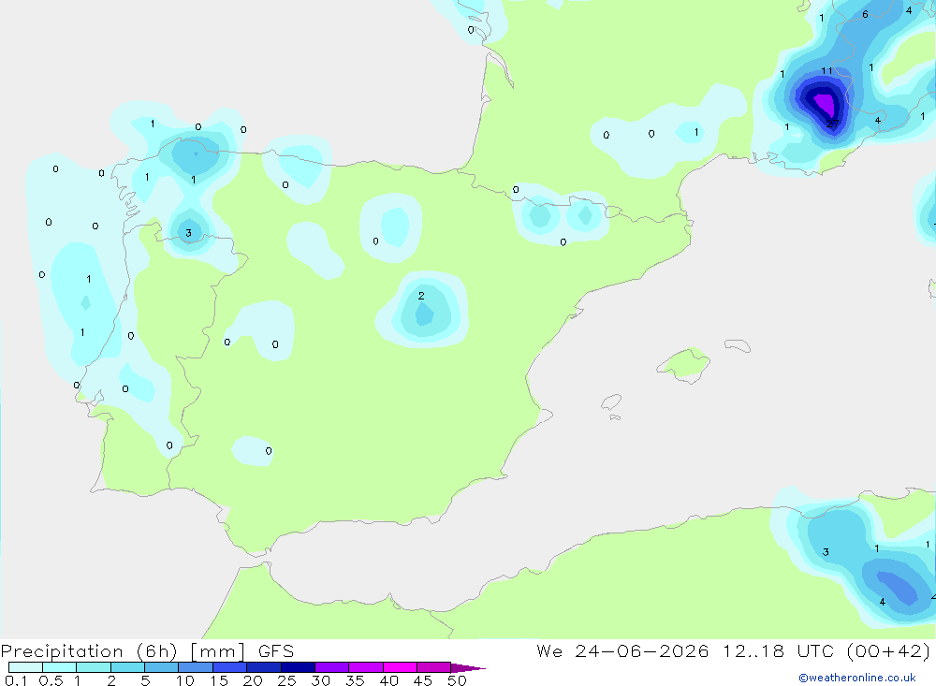Click the above-50 mm legend arrow tip

click(x=468, y=668)
